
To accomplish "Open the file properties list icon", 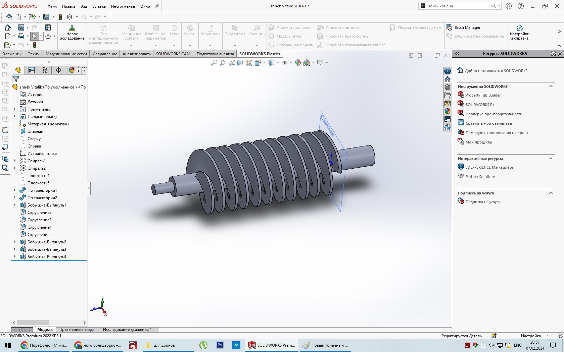I will point(48,27).
